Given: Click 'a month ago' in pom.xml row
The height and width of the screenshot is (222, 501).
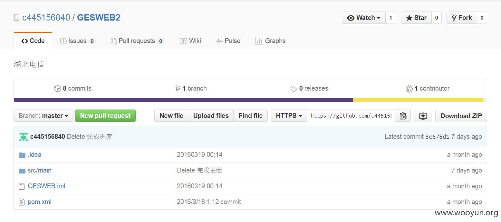Looking at the screenshot, I should click(x=465, y=202).
